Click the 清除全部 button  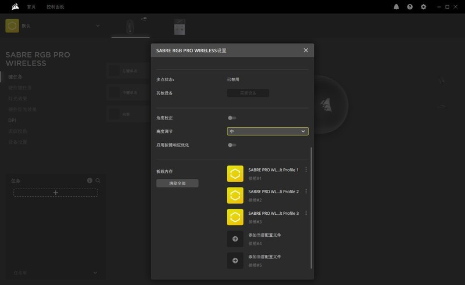pos(177,183)
